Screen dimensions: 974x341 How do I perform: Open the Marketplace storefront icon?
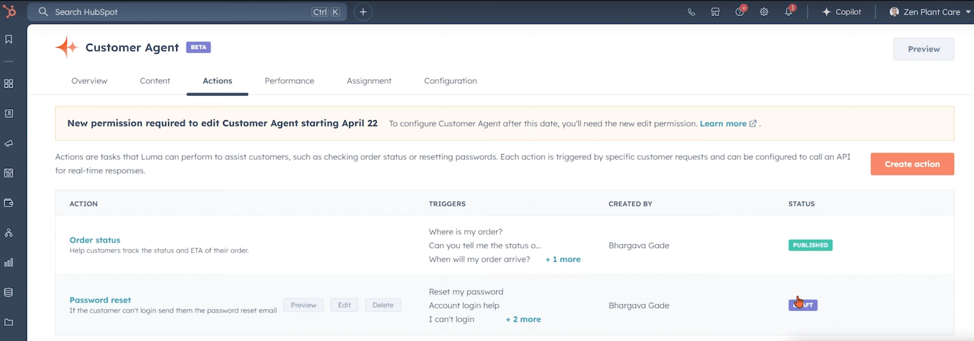(x=715, y=12)
